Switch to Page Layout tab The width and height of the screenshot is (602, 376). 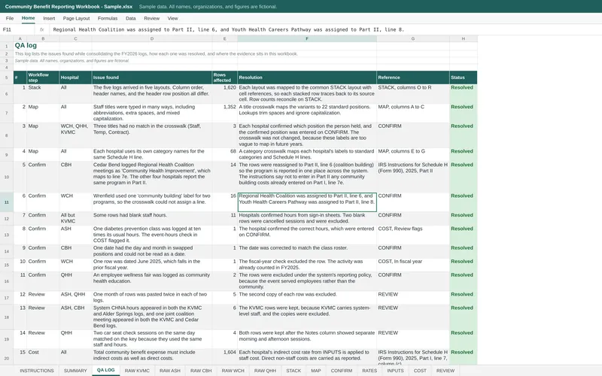pyautogui.click(x=76, y=18)
